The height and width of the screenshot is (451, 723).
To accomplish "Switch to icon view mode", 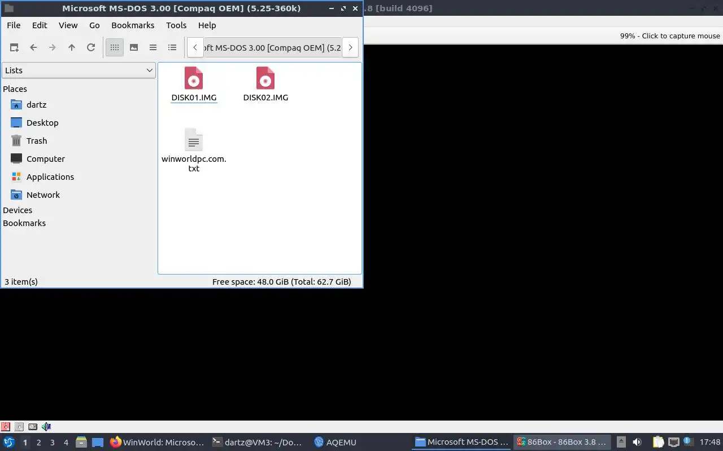I will tap(115, 47).
